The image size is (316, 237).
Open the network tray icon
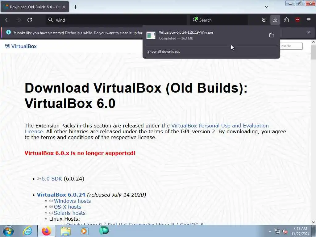click(277, 231)
